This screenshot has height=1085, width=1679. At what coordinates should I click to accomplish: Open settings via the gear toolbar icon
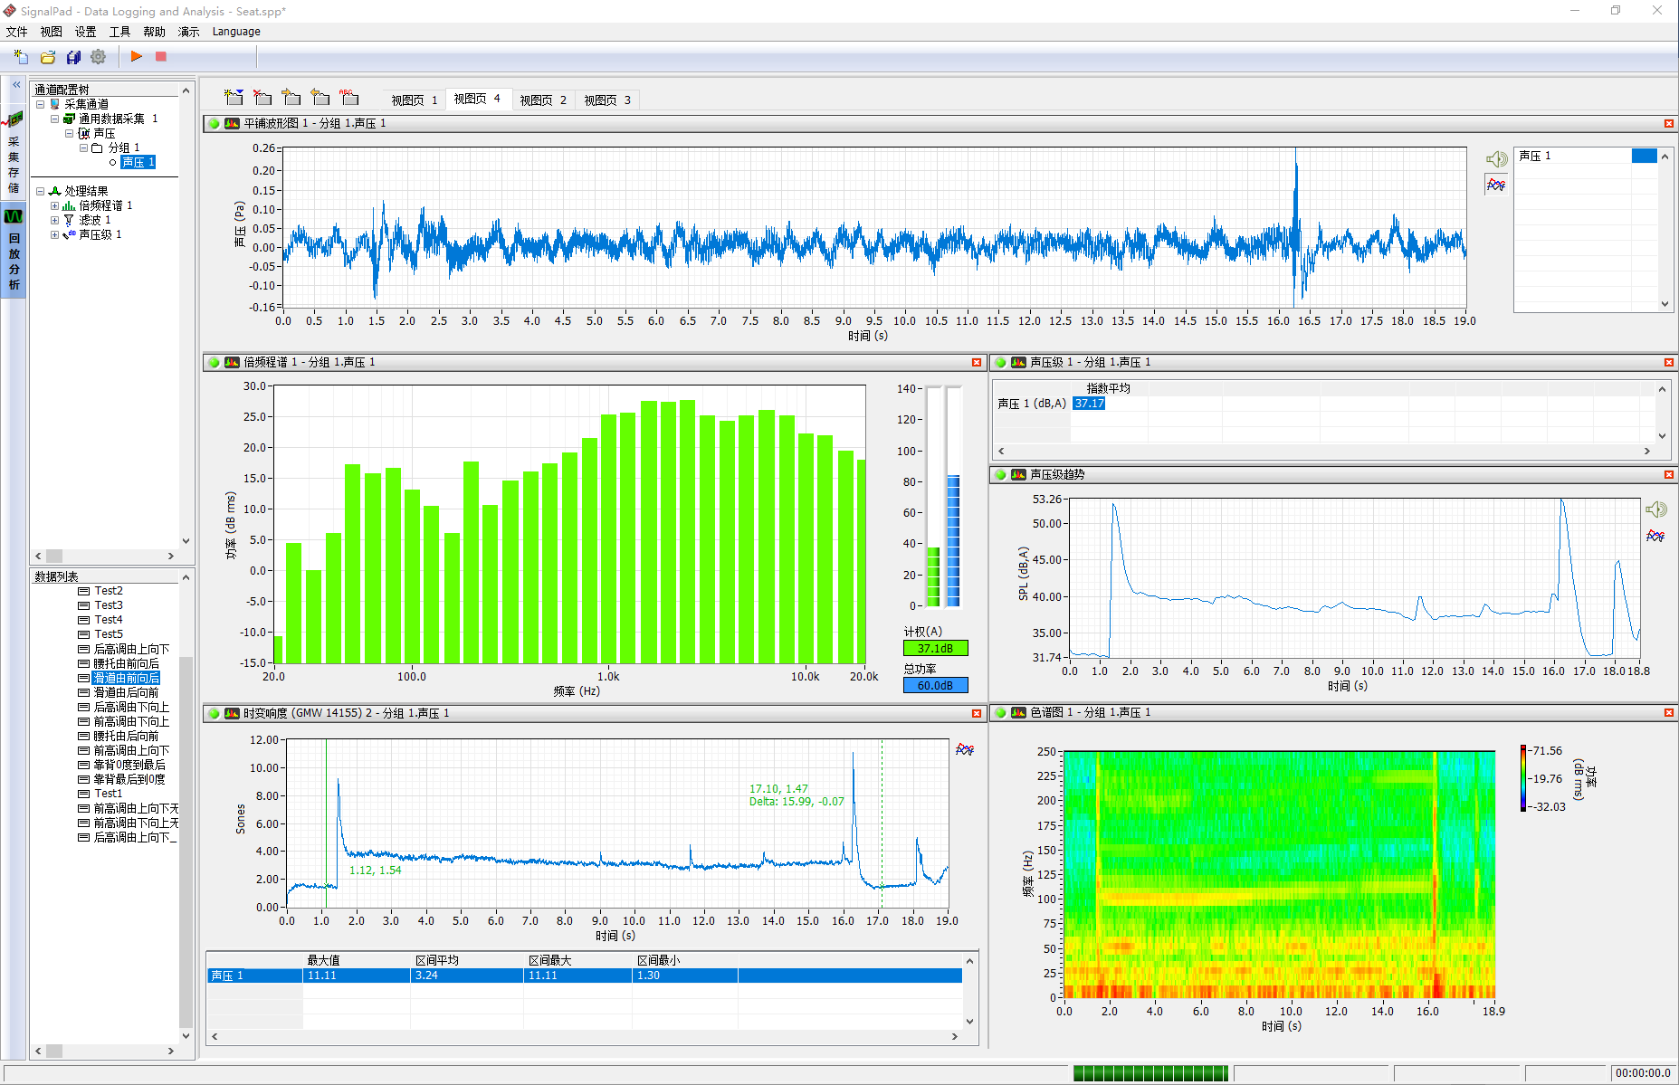click(x=99, y=57)
